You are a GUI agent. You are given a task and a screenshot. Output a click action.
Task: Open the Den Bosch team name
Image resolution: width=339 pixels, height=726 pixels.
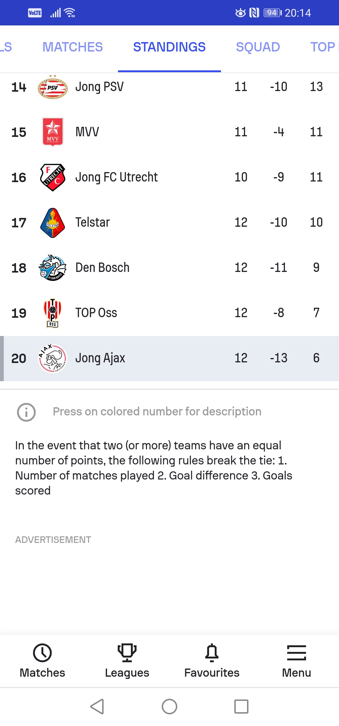pos(102,268)
